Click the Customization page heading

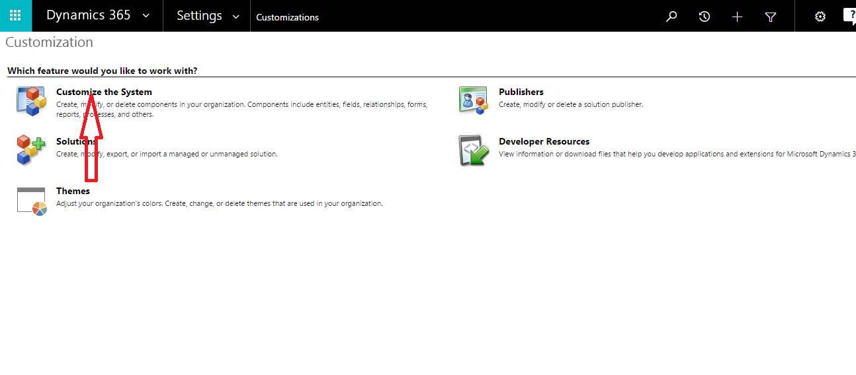[x=50, y=42]
